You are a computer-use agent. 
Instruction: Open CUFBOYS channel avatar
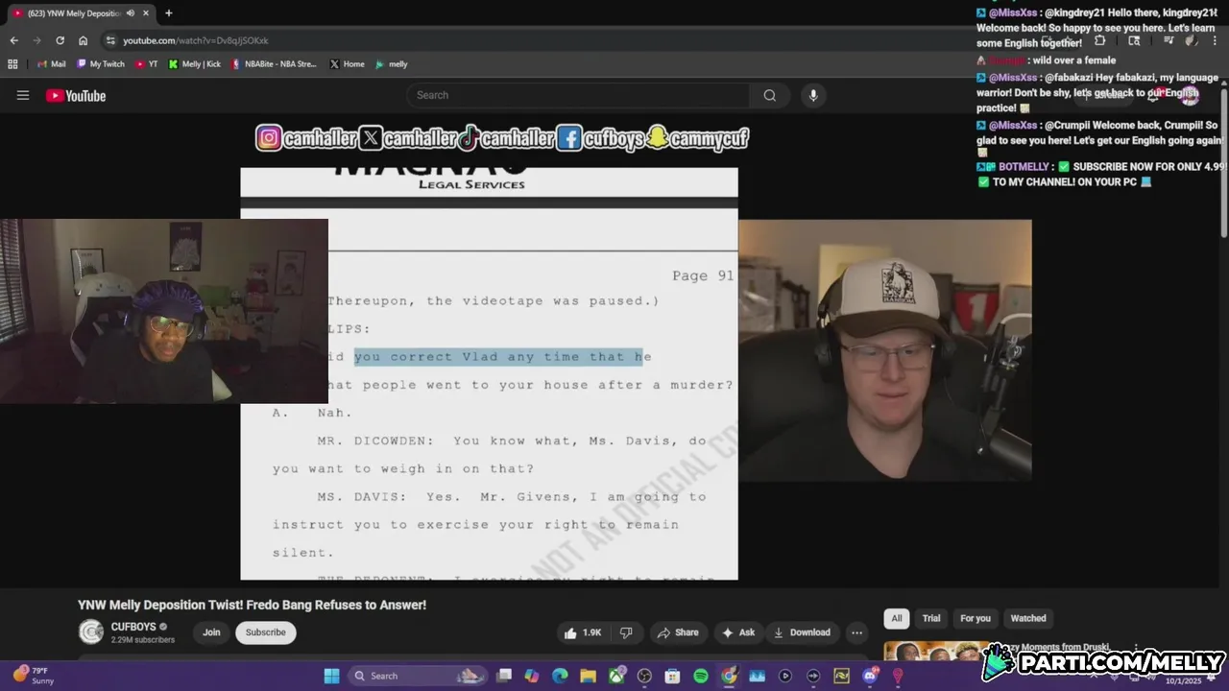[91, 631]
